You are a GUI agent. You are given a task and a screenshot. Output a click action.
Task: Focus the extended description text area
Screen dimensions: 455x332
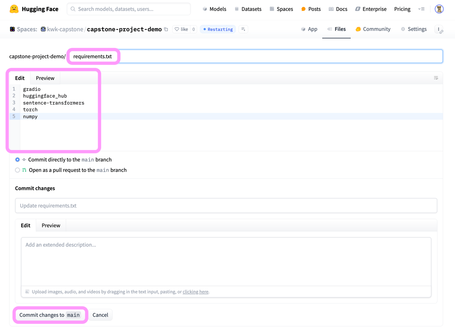pos(226,262)
